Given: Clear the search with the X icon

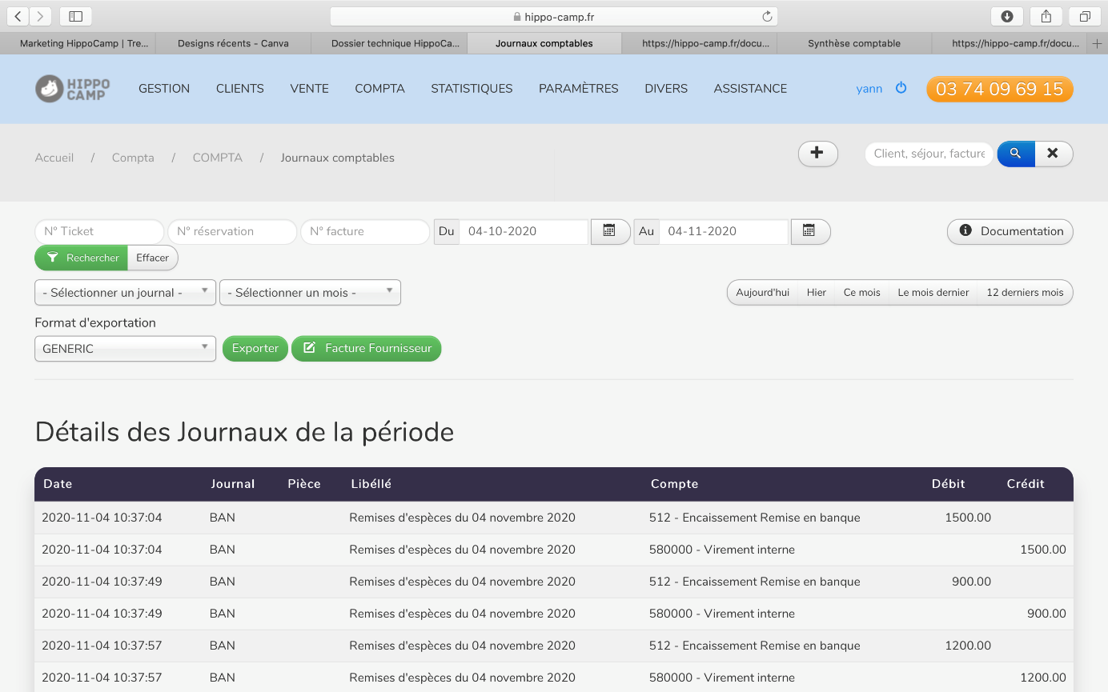Looking at the screenshot, I should coord(1053,154).
